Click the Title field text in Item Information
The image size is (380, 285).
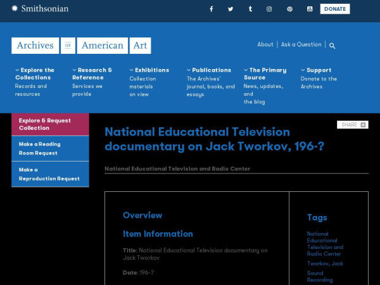195,254
